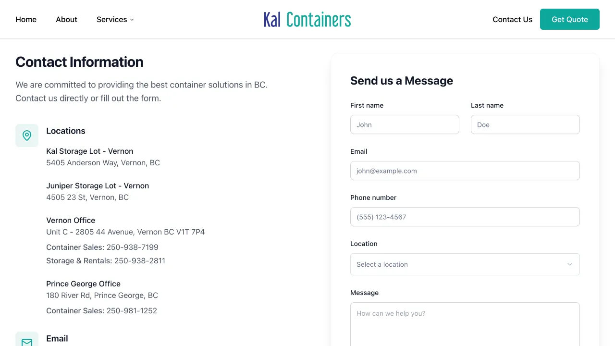
Task: Click the Last name input field
Action: pos(525,124)
